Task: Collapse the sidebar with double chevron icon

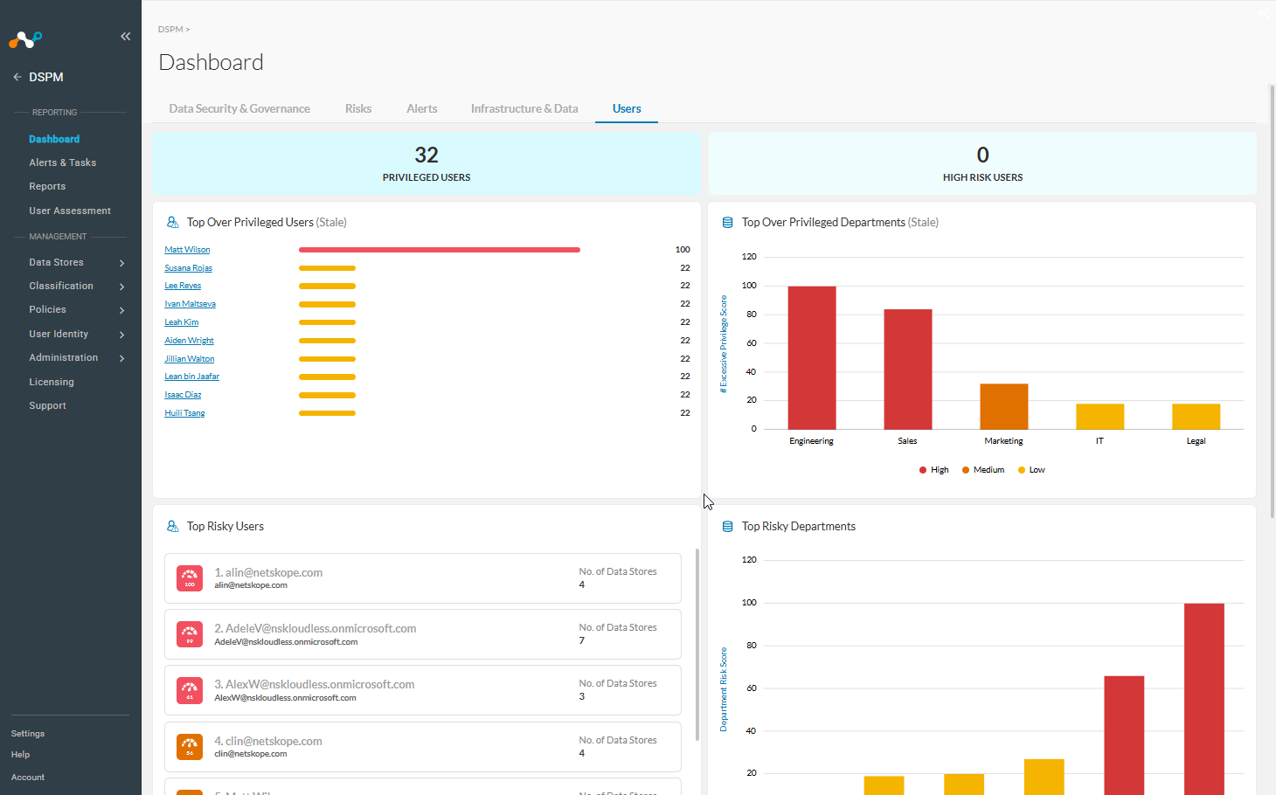Action: click(x=125, y=37)
